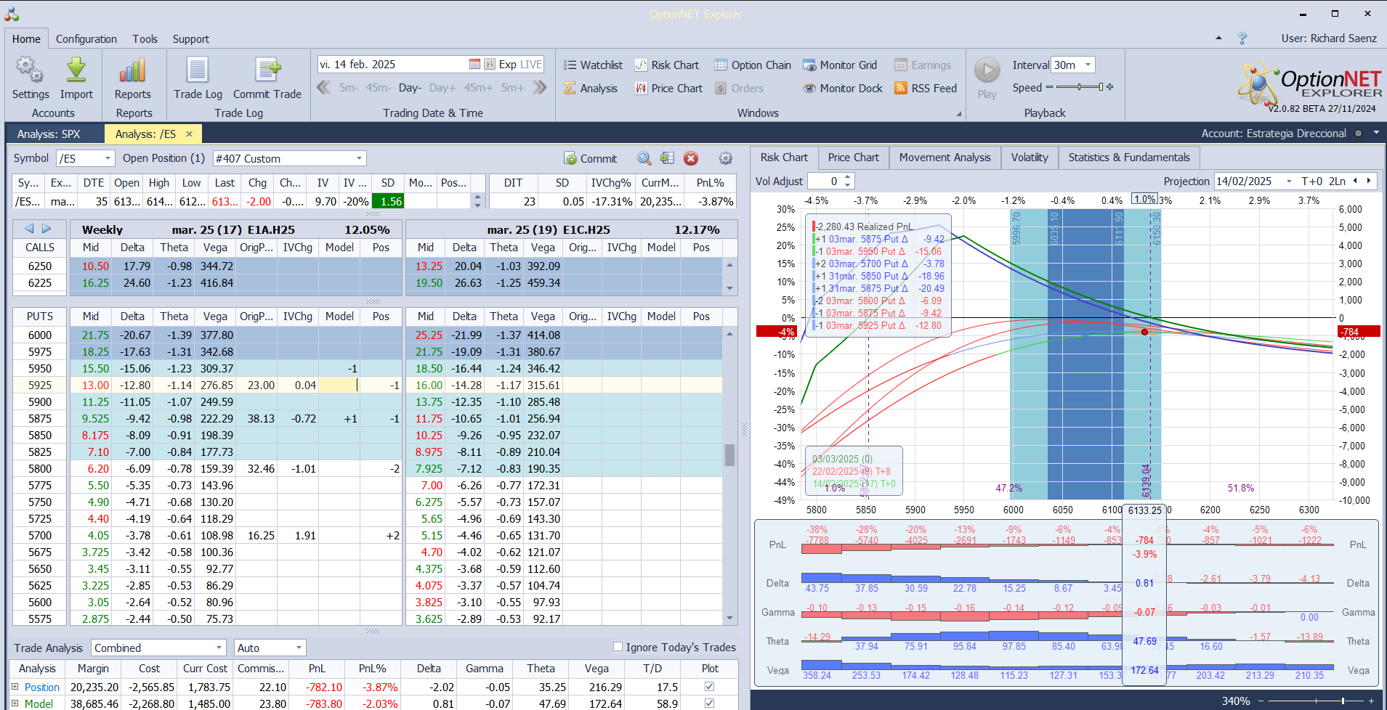This screenshot has width=1387, height=710.
Task: Click the Commit button
Action: pyautogui.click(x=591, y=158)
